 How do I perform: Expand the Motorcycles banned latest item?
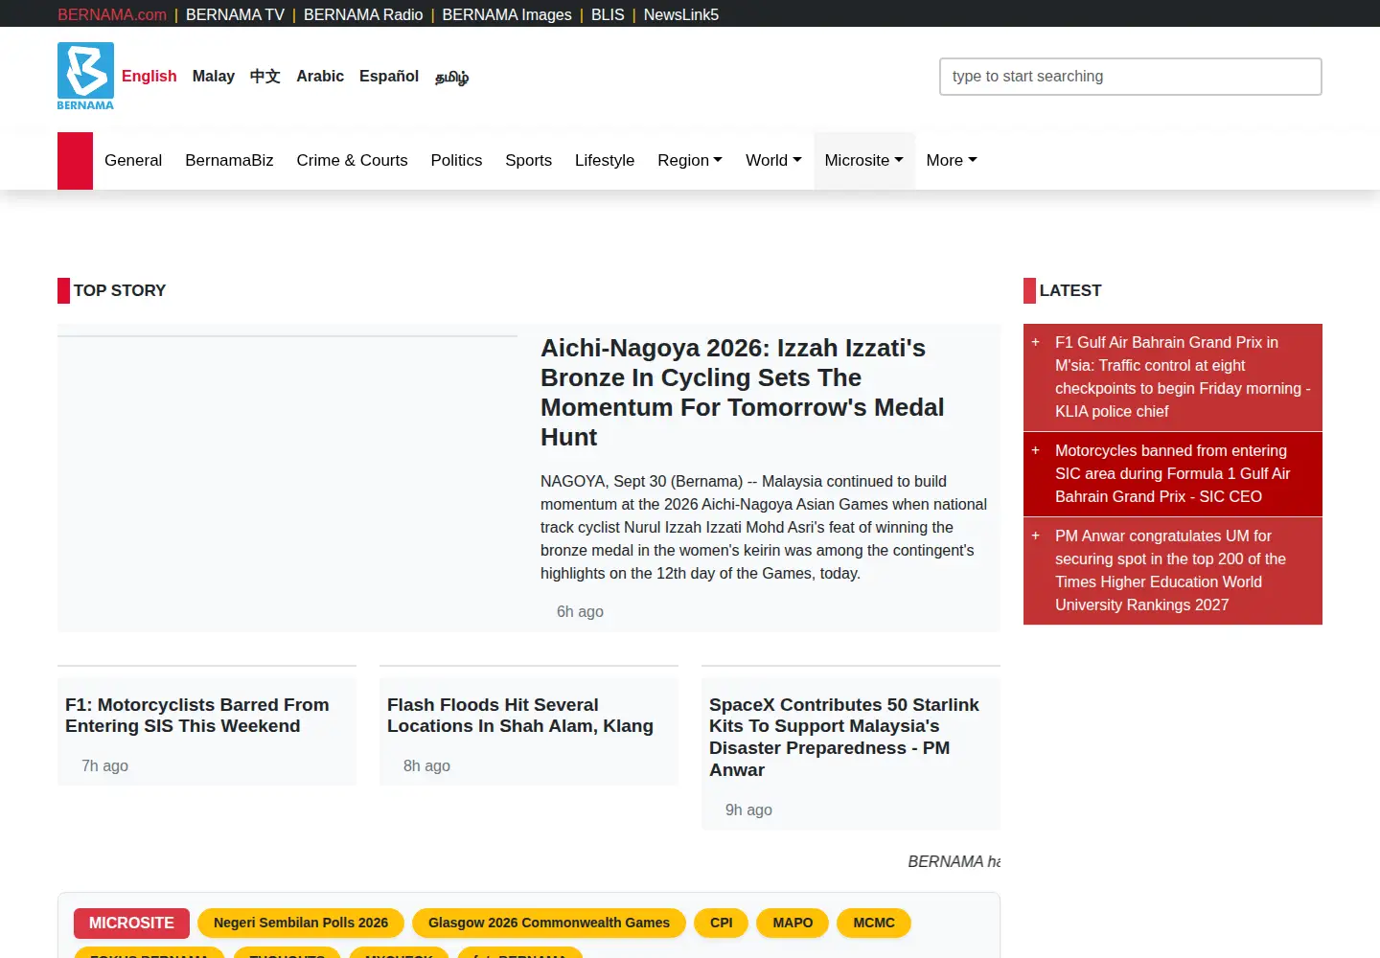[1035, 450]
